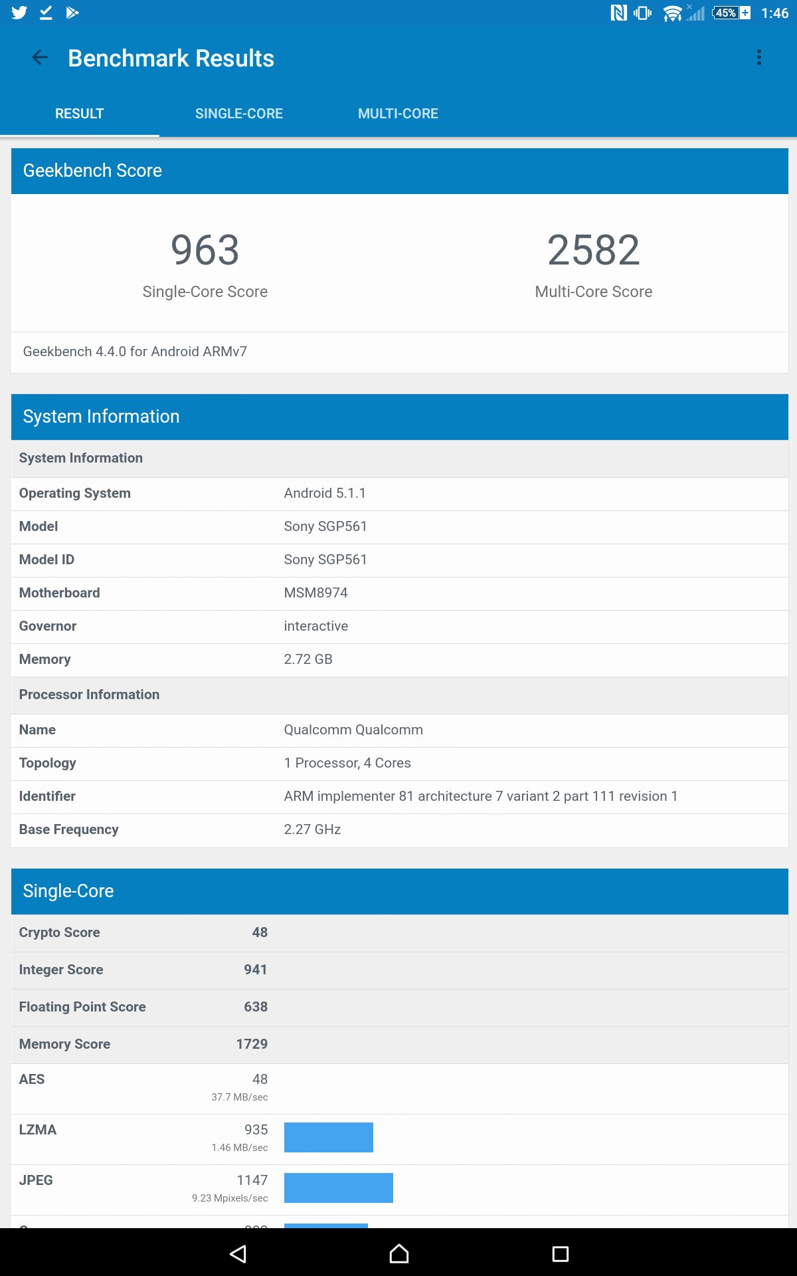The image size is (797, 1276).
Task: Tap the 45% battery indicator
Action: pyautogui.click(x=731, y=13)
